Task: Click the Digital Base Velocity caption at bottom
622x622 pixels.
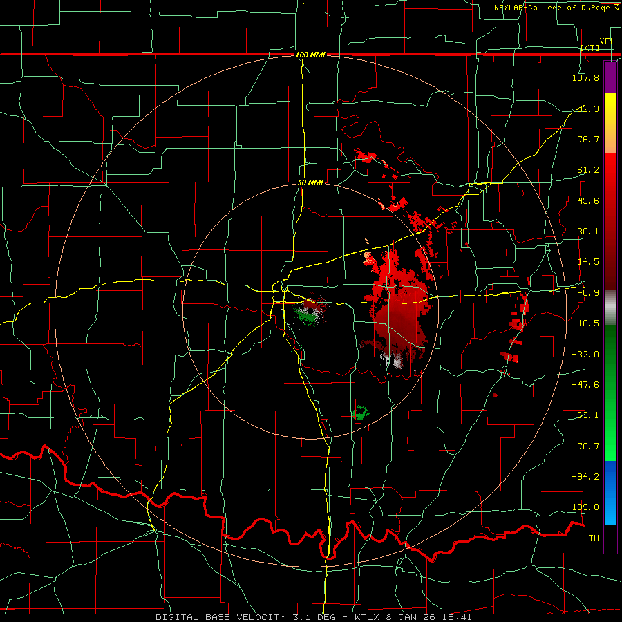Action: [x=314, y=617]
